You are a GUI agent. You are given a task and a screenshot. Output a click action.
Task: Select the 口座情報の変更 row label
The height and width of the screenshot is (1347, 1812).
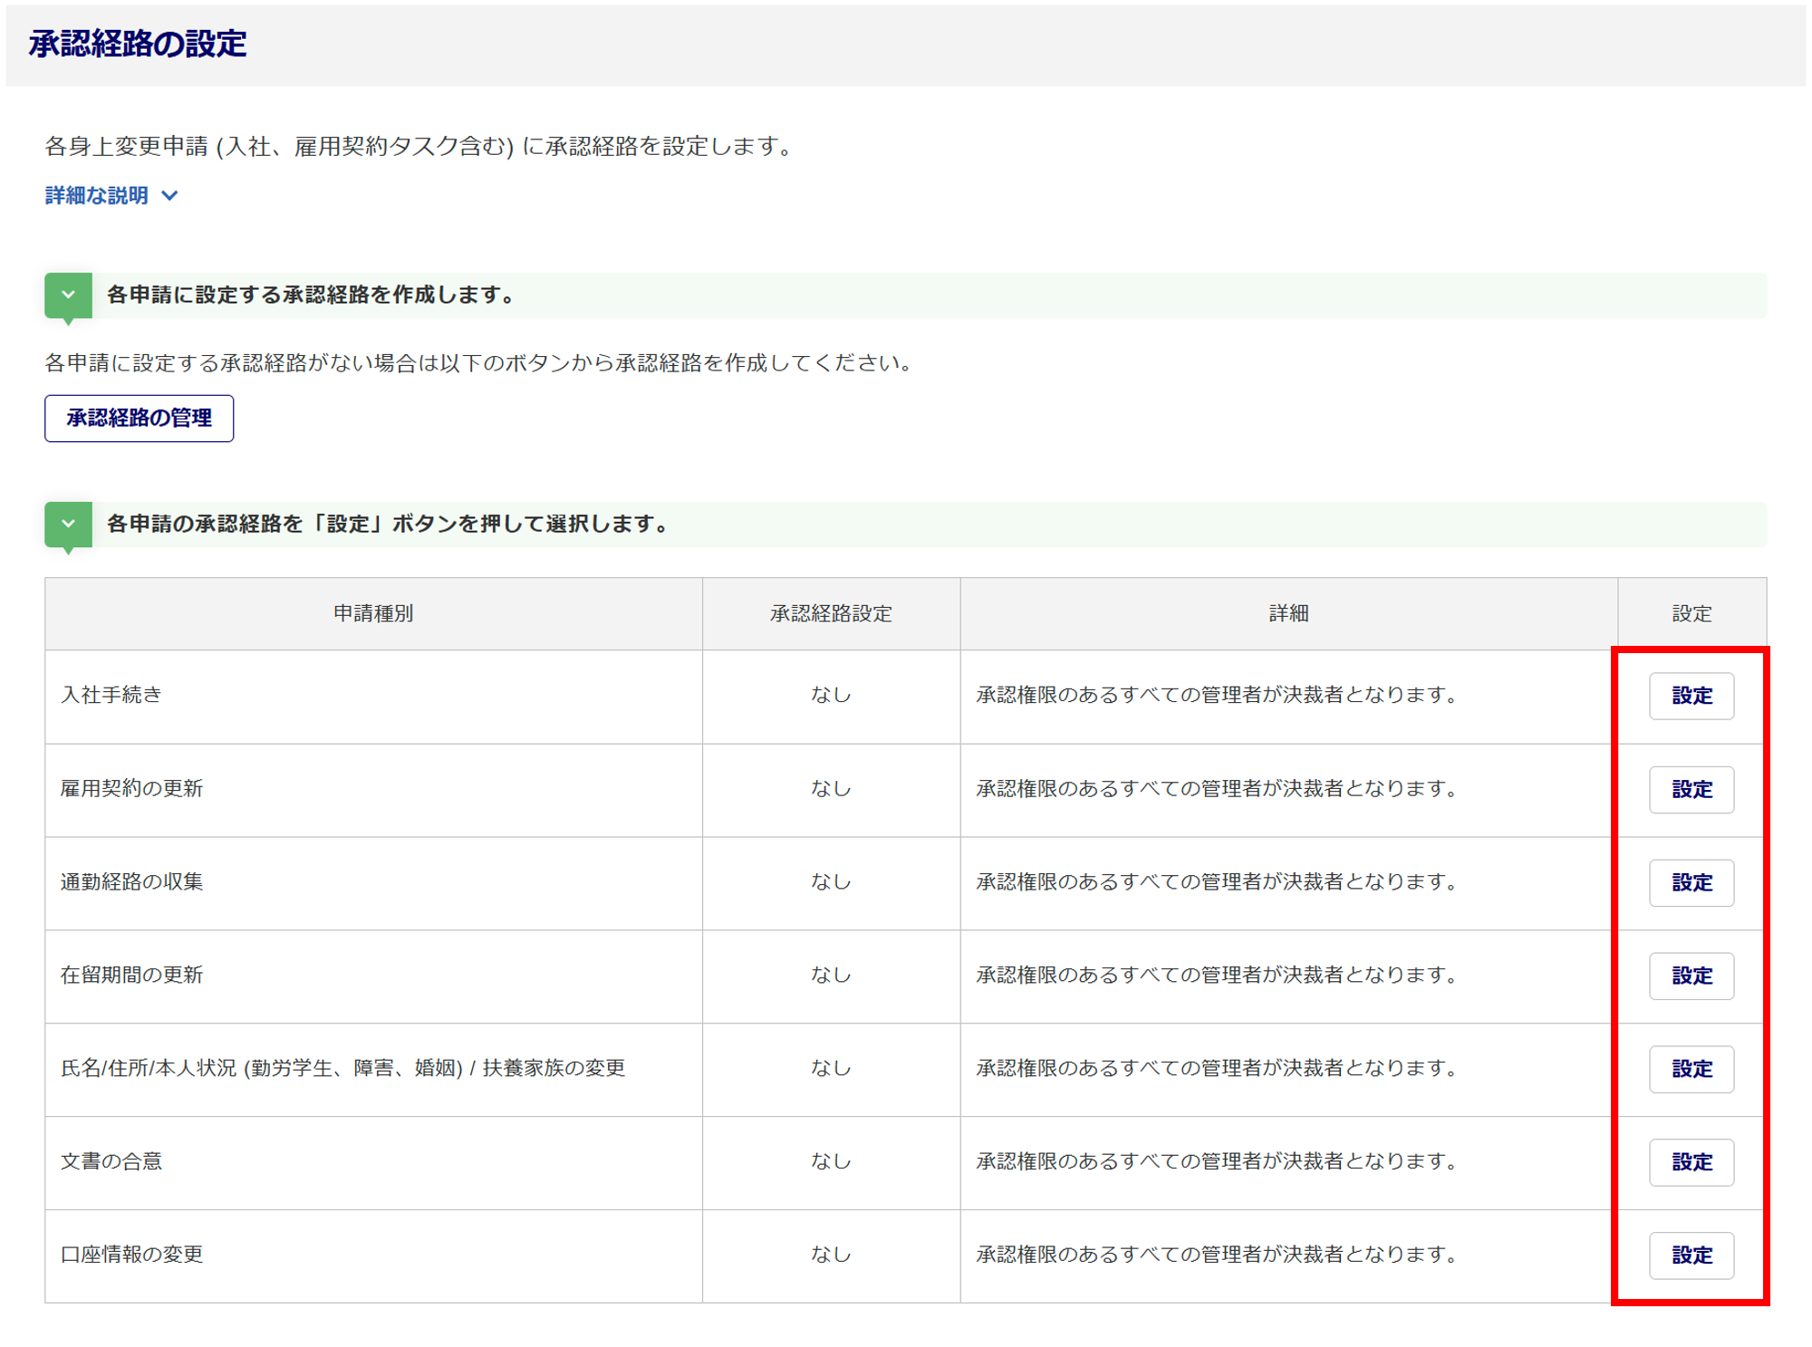coord(131,1255)
